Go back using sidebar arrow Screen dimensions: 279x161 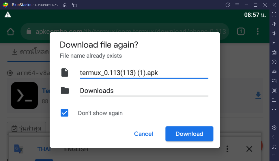pos(274,137)
